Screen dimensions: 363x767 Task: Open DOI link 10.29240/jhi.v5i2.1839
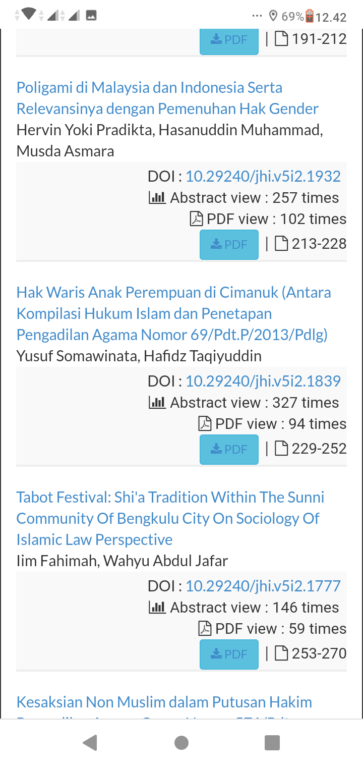[x=263, y=381]
